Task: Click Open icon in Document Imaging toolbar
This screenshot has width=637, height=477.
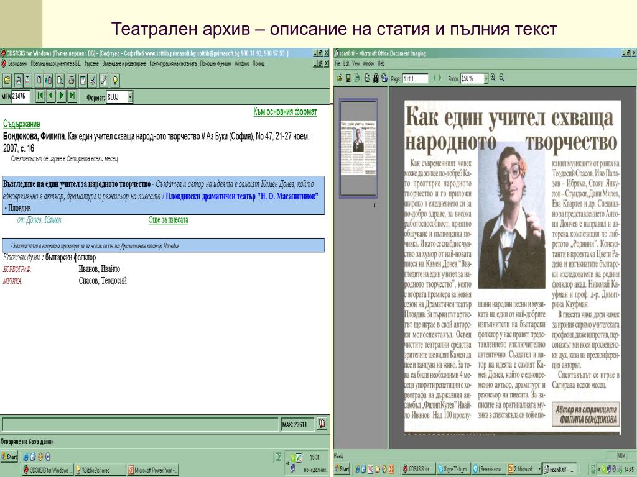Action: click(x=340, y=78)
